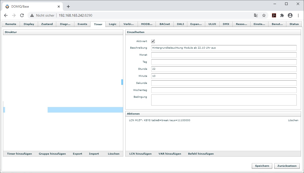Focus the Bedingung text area
The image size is (304, 173).
point(224,100)
